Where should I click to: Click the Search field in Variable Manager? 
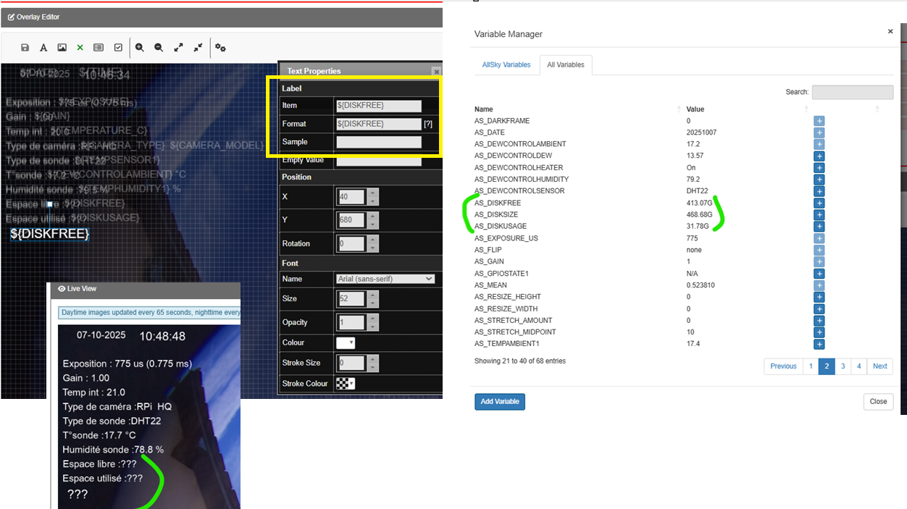point(853,93)
